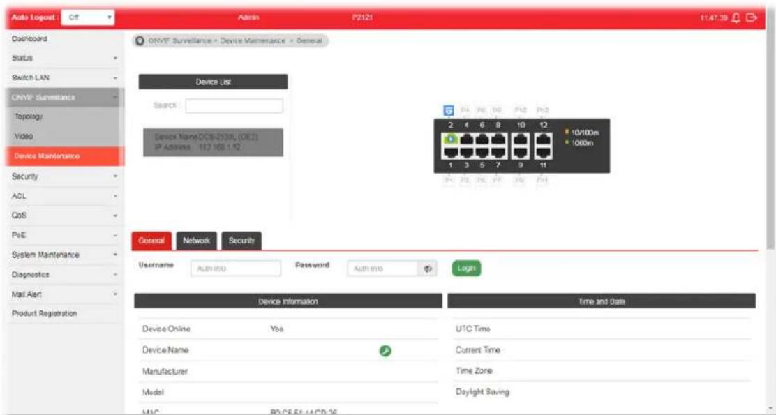Open the Dashboard page
776x415 pixels.
[65, 38]
